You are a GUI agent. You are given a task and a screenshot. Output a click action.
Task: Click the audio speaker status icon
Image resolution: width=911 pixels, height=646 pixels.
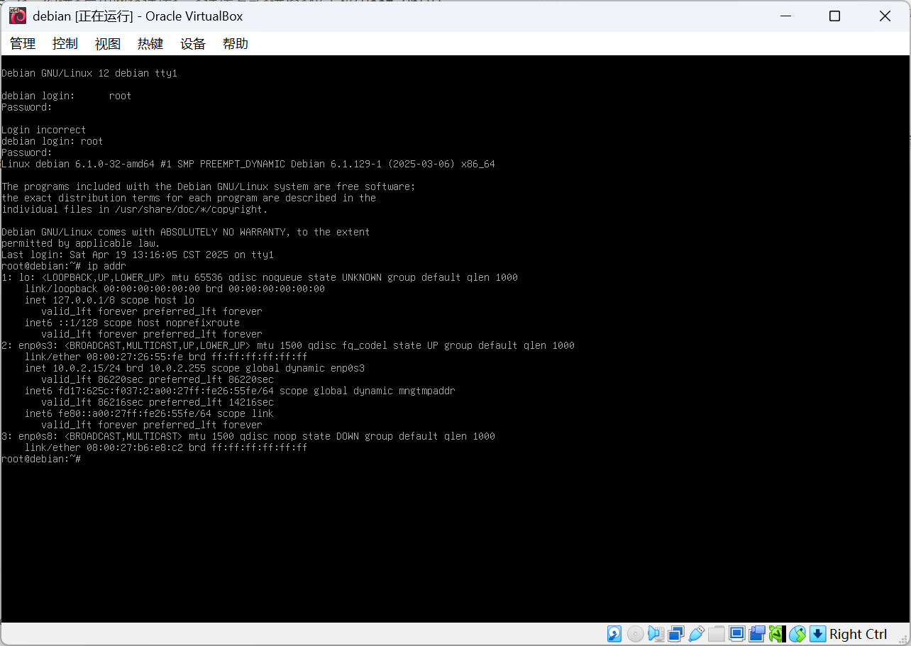tap(656, 634)
